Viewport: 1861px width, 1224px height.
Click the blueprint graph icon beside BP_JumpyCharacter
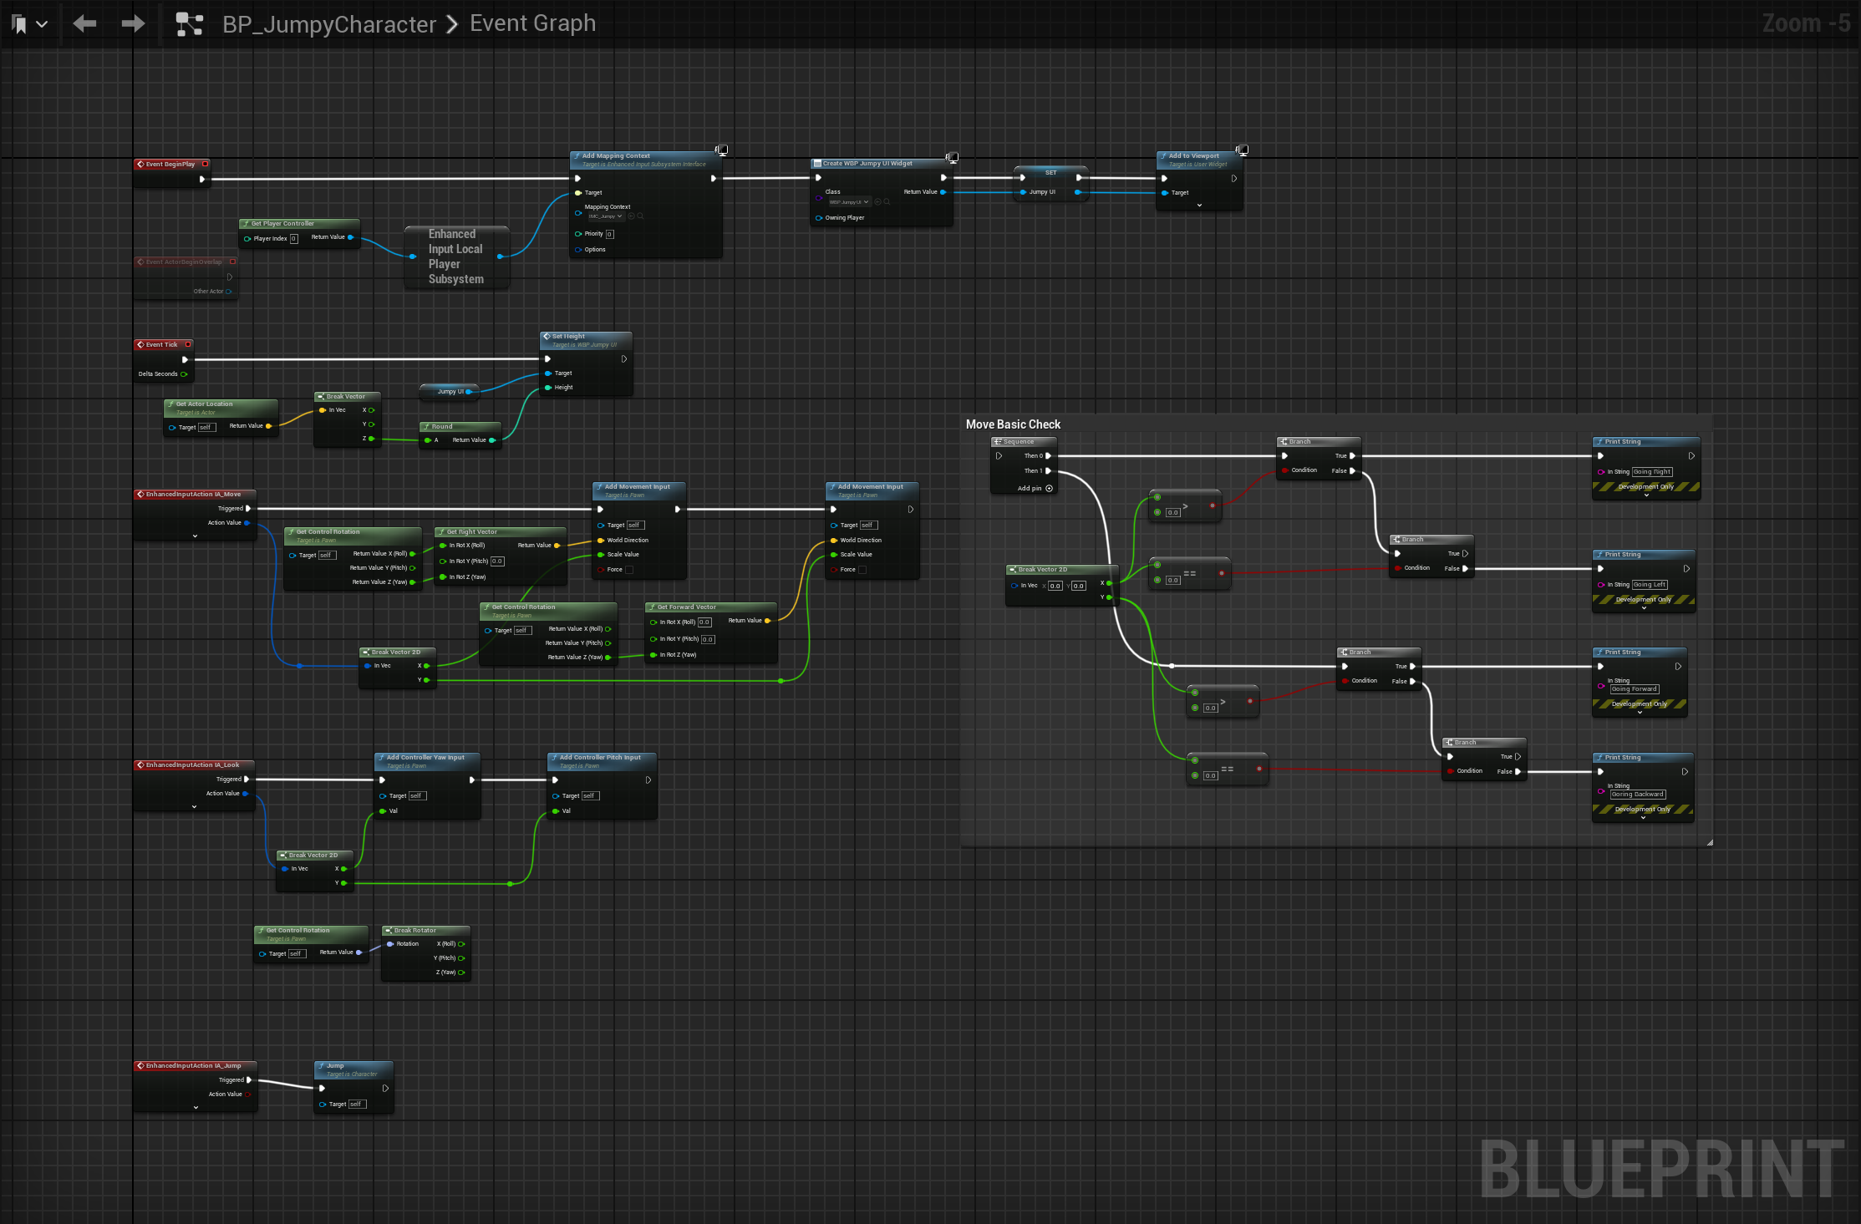(190, 24)
